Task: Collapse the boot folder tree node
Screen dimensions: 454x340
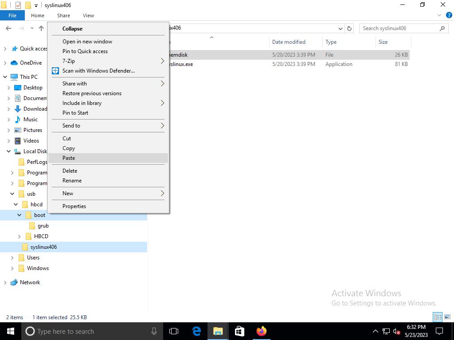Action: point(20,215)
